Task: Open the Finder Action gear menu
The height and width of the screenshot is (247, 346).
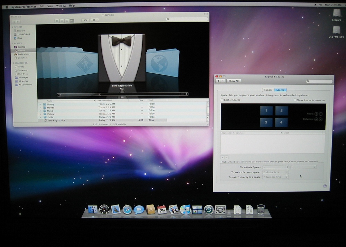Action: [x=95, y=20]
